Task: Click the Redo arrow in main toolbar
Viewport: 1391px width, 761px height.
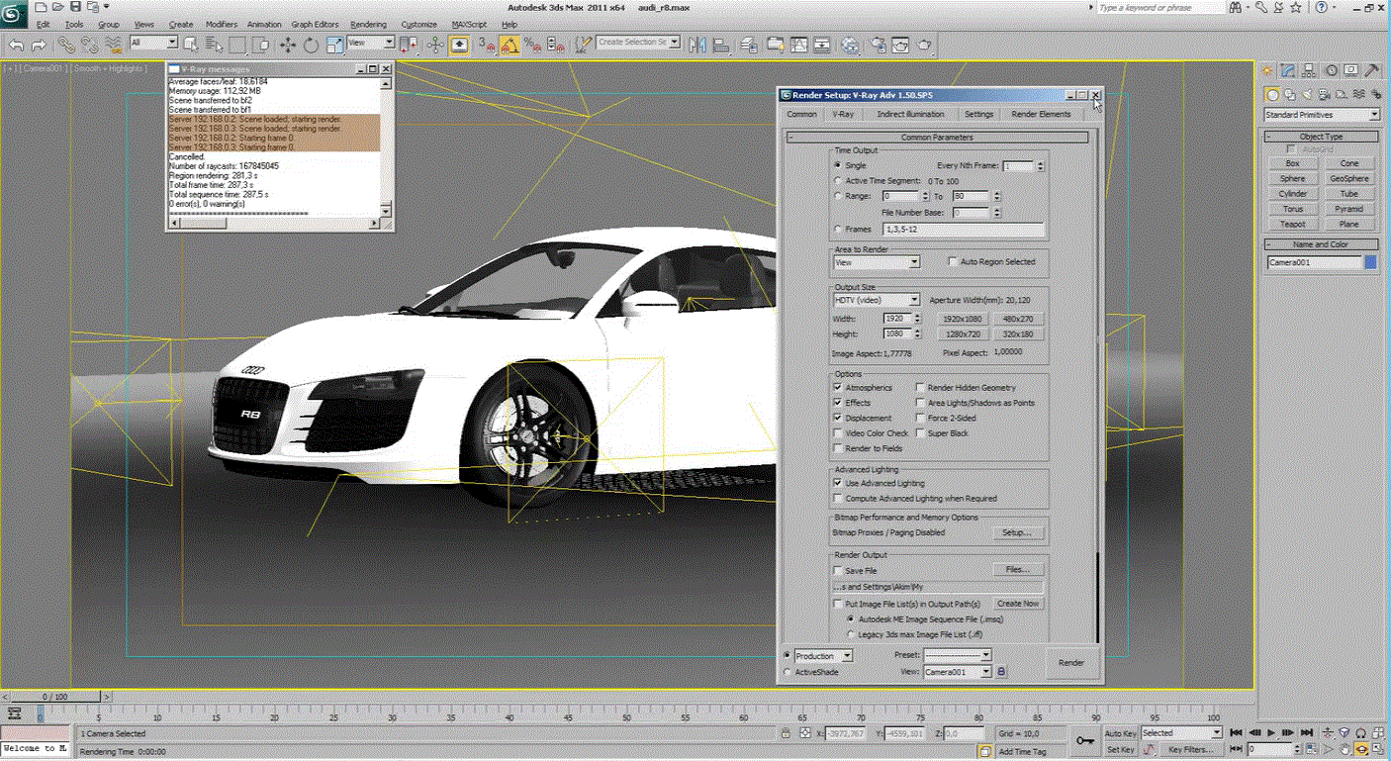Action: [39, 45]
